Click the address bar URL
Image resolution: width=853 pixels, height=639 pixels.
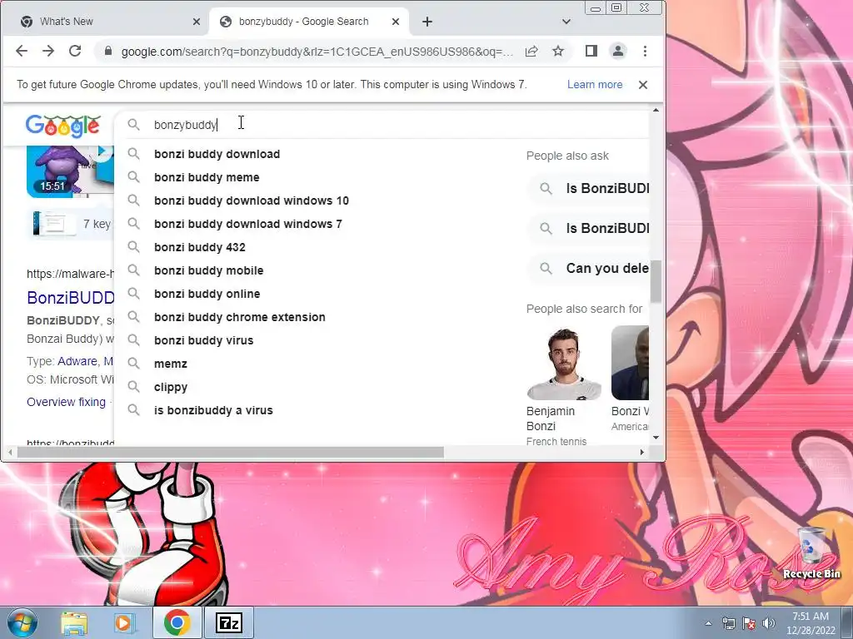(x=317, y=51)
